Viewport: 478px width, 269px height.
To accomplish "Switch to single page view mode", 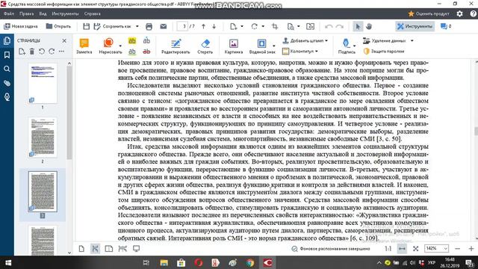I will coord(81,249).
